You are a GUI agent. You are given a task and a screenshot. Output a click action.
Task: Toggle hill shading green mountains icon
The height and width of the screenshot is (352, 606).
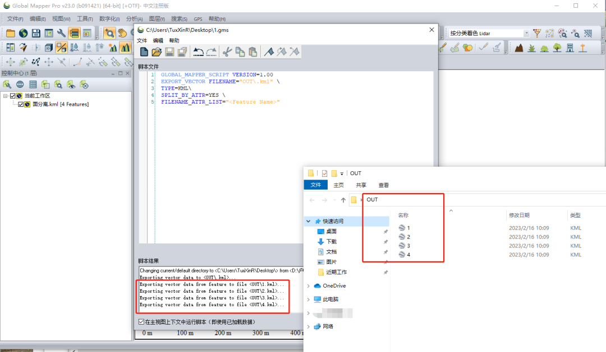pyautogui.click(x=125, y=48)
